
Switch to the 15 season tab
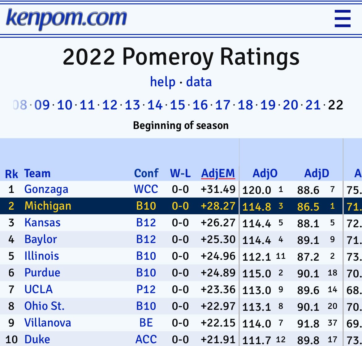pyautogui.click(x=177, y=105)
